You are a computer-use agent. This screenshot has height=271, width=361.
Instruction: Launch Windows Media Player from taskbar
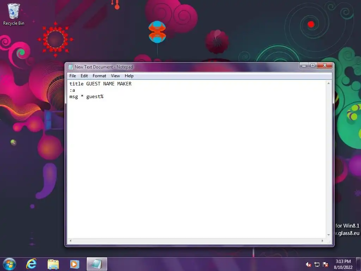point(75,264)
